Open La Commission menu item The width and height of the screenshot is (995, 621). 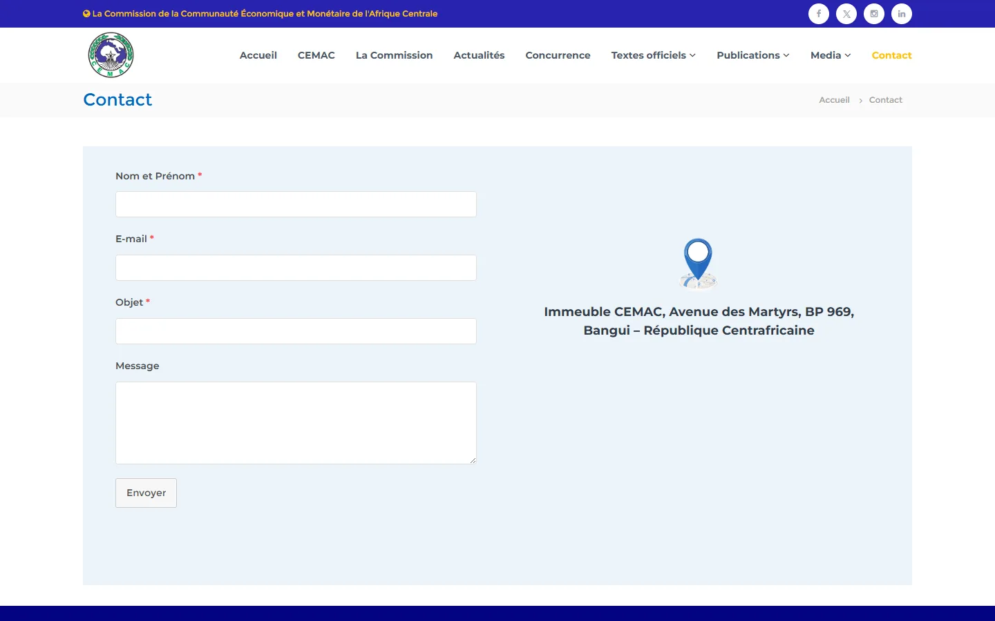394,55
